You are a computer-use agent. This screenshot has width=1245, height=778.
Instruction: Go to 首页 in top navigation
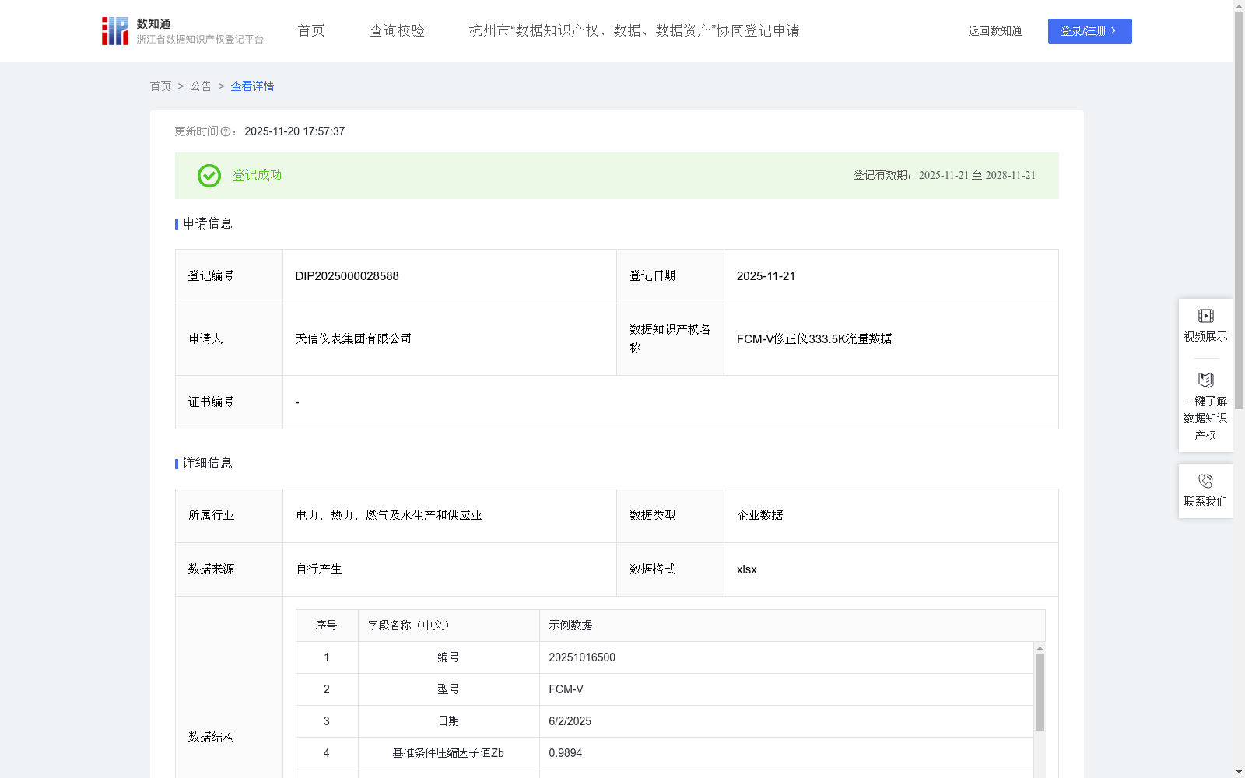[311, 31]
